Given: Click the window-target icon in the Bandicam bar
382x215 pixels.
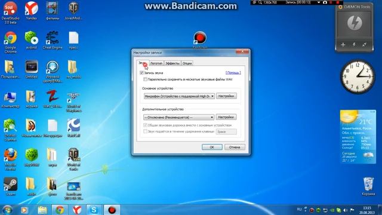Looking at the screenshot, I should [254, 2].
